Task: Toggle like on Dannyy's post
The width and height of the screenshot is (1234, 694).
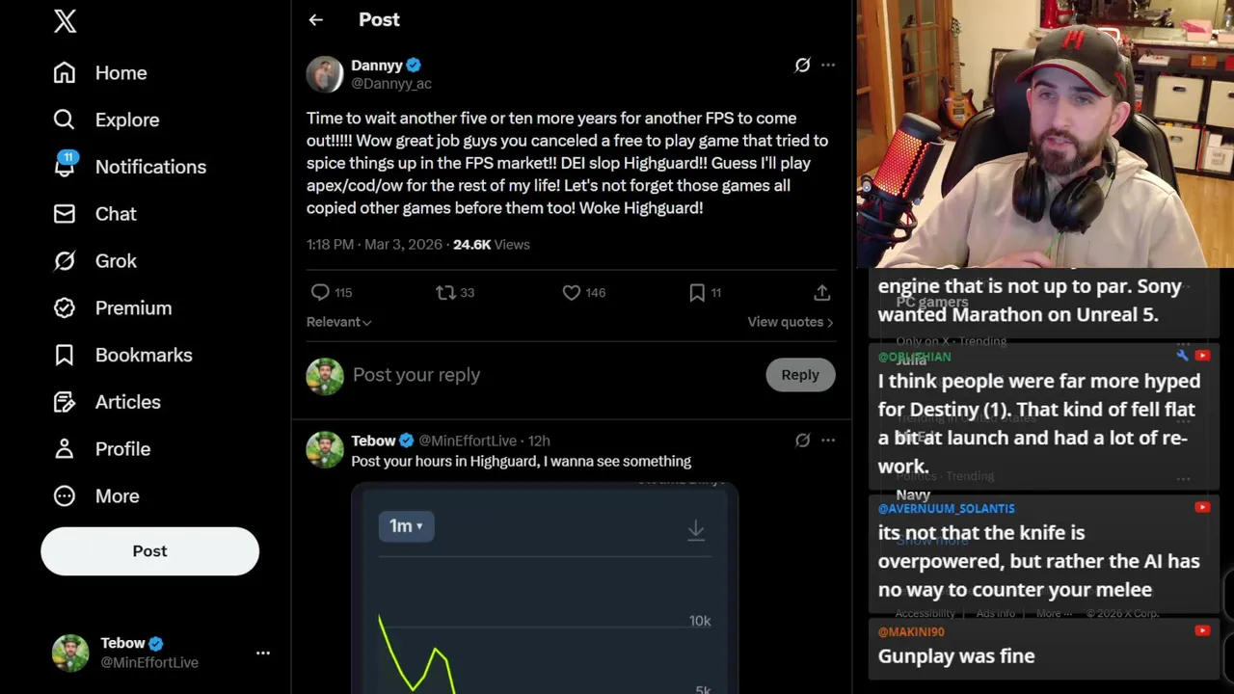Action: [572, 292]
